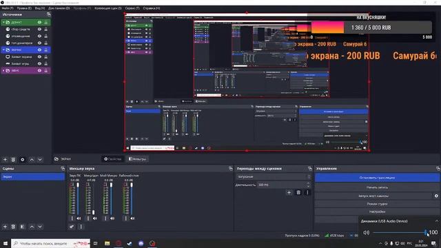Hide the Захват игры source
Screen dimensions: 441x248
click(39, 63)
